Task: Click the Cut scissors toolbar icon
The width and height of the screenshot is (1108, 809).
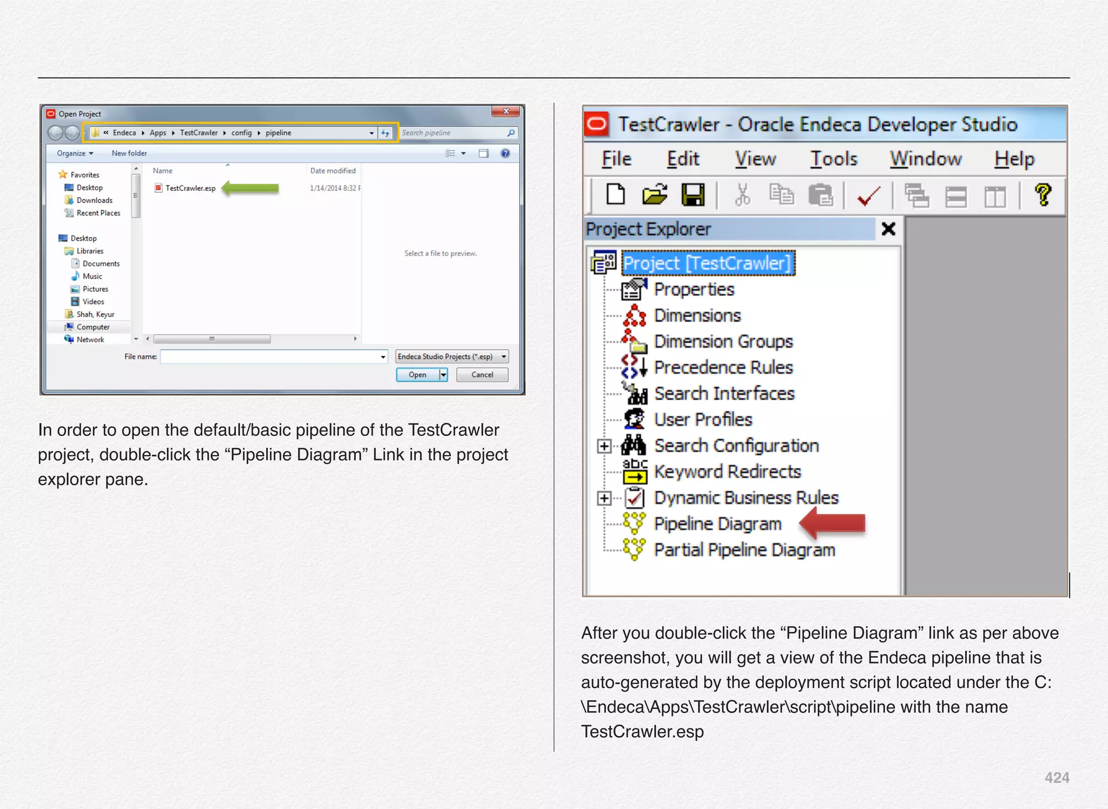Action: coord(742,195)
